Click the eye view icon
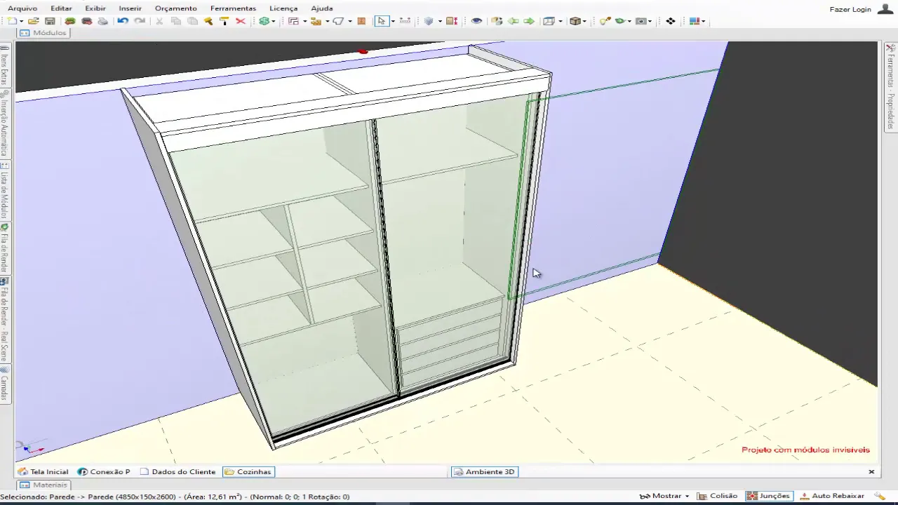Viewport: 898px width, 505px height. click(476, 21)
